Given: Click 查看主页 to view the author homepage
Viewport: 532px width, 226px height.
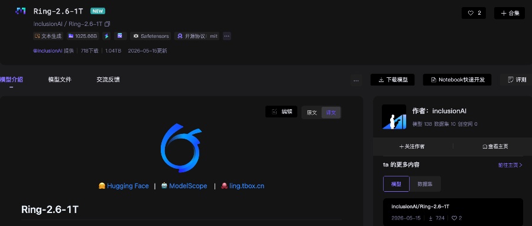Looking at the screenshot, I should coord(495,146).
